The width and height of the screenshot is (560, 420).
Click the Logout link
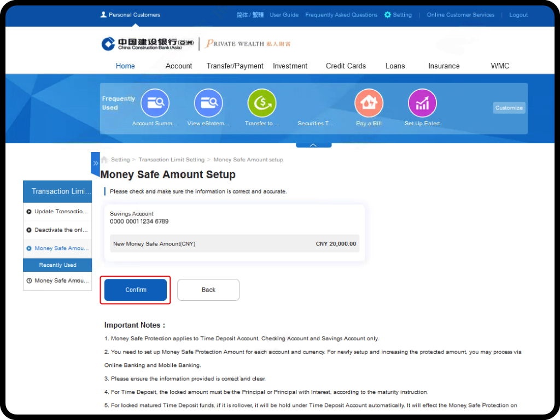518,15
